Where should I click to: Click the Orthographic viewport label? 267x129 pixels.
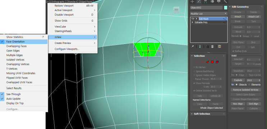tap(59, 1)
